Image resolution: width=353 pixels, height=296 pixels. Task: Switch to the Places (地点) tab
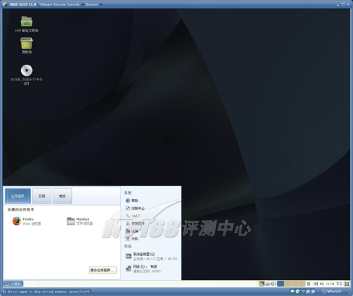point(62,196)
